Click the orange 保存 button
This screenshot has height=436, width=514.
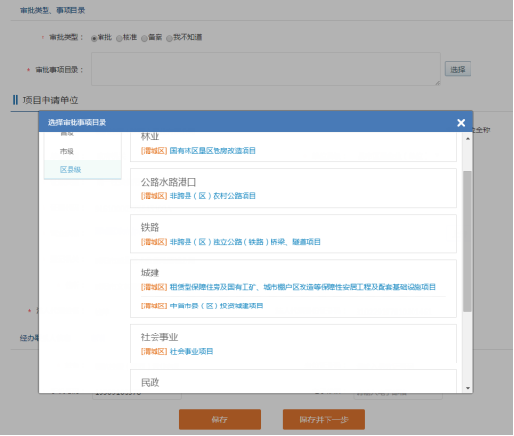(219, 420)
